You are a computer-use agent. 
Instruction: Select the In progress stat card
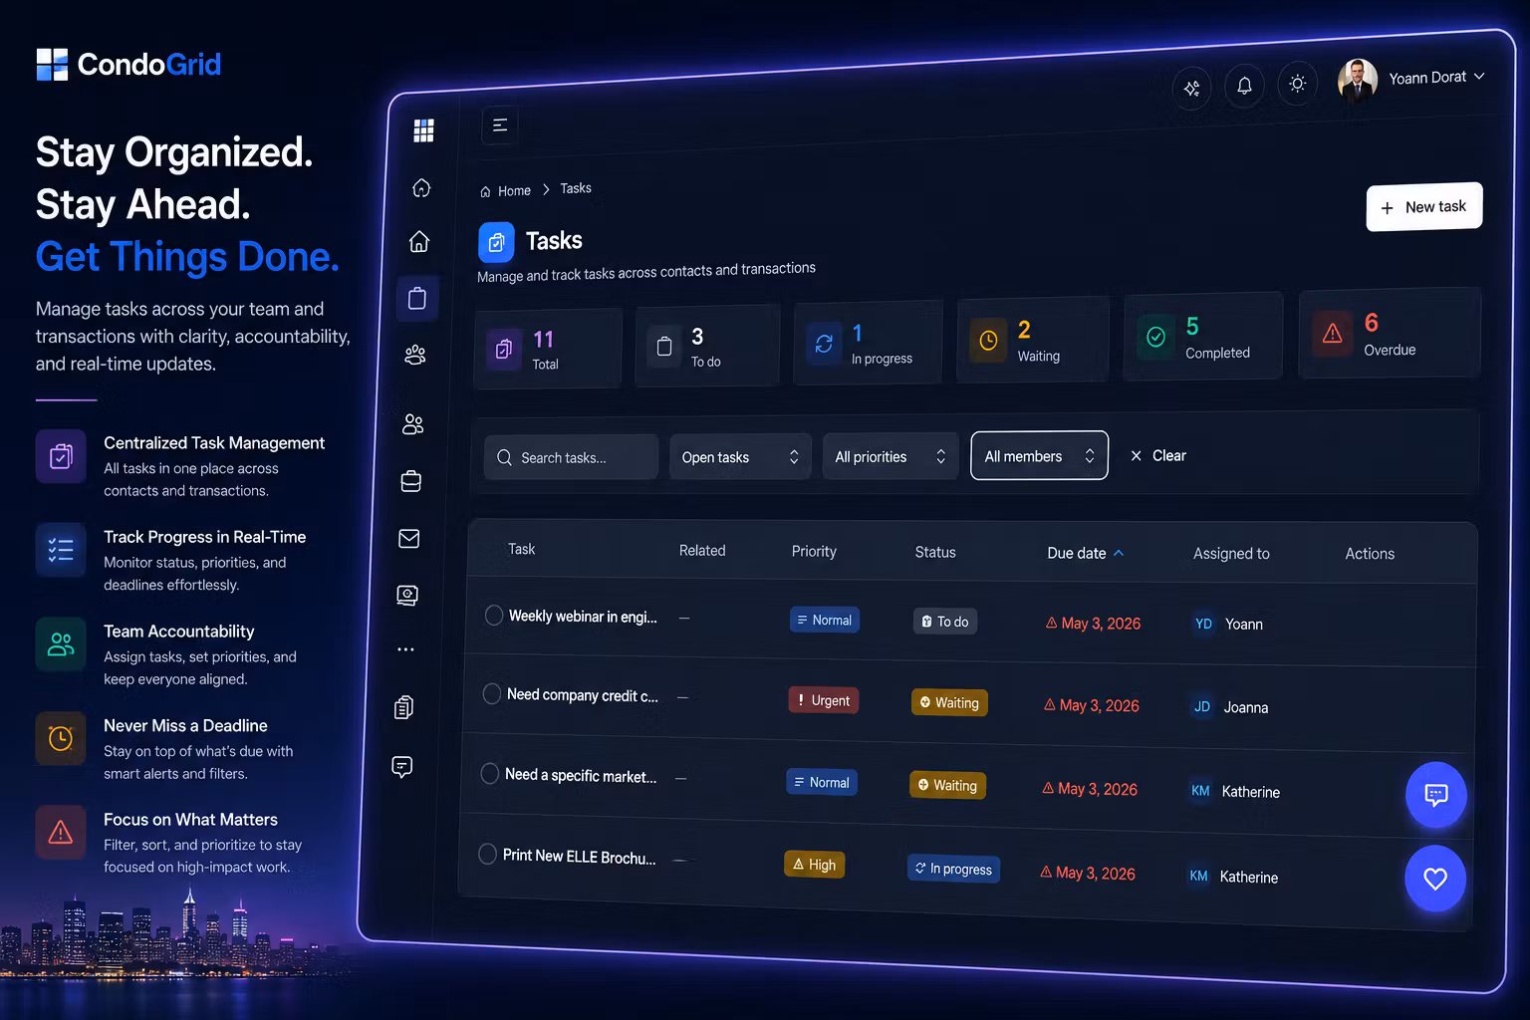868,343
